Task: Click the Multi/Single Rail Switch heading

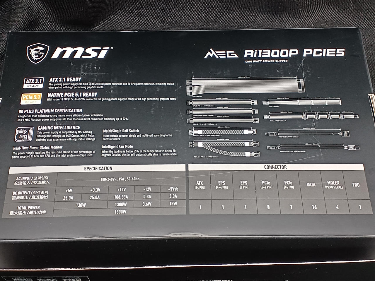Action: point(121,131)
